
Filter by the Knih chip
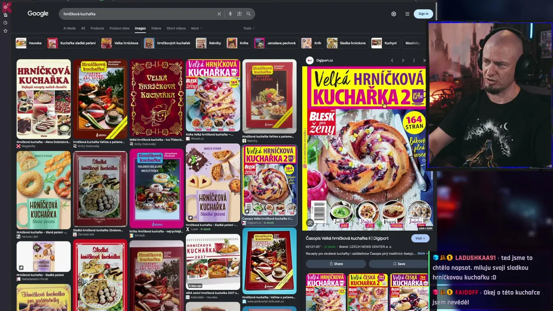pyautogui.click(x=311, y=43)
